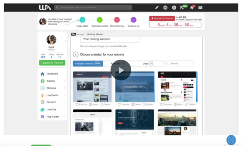Open the notifications bell icon
The width and height of the screenshot is (242, 146).
click(x=192, y=8)
